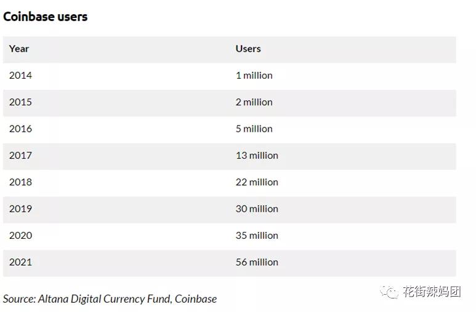Click the Altana Digital Currency Fund source text
The height and width of the screenshot is (312, 476).
click(105, 299)
